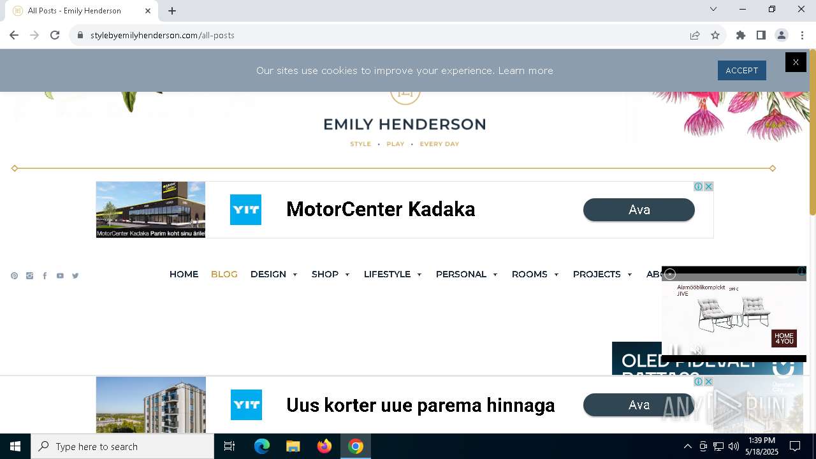Open the Pinterest social icon
This screenshot has height=459, width=816.
(x=14, y=275)
